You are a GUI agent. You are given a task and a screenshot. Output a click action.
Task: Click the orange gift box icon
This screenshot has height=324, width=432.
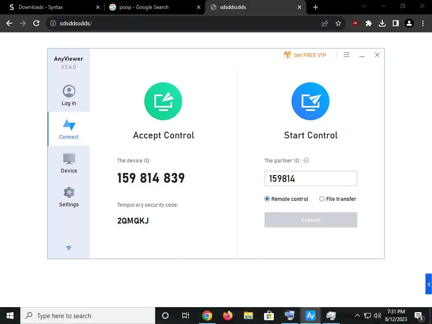[x=287, y=54]
